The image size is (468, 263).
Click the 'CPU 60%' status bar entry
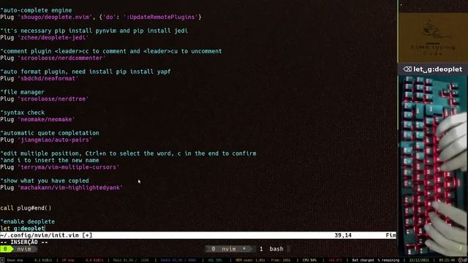pos(309,260)
